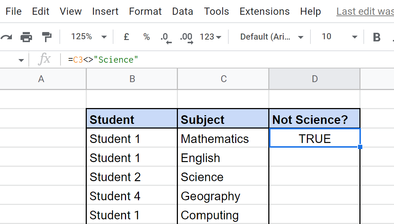Open the Format menu
The height and width of the screenshot is (224, 394).
pos(145,11)
